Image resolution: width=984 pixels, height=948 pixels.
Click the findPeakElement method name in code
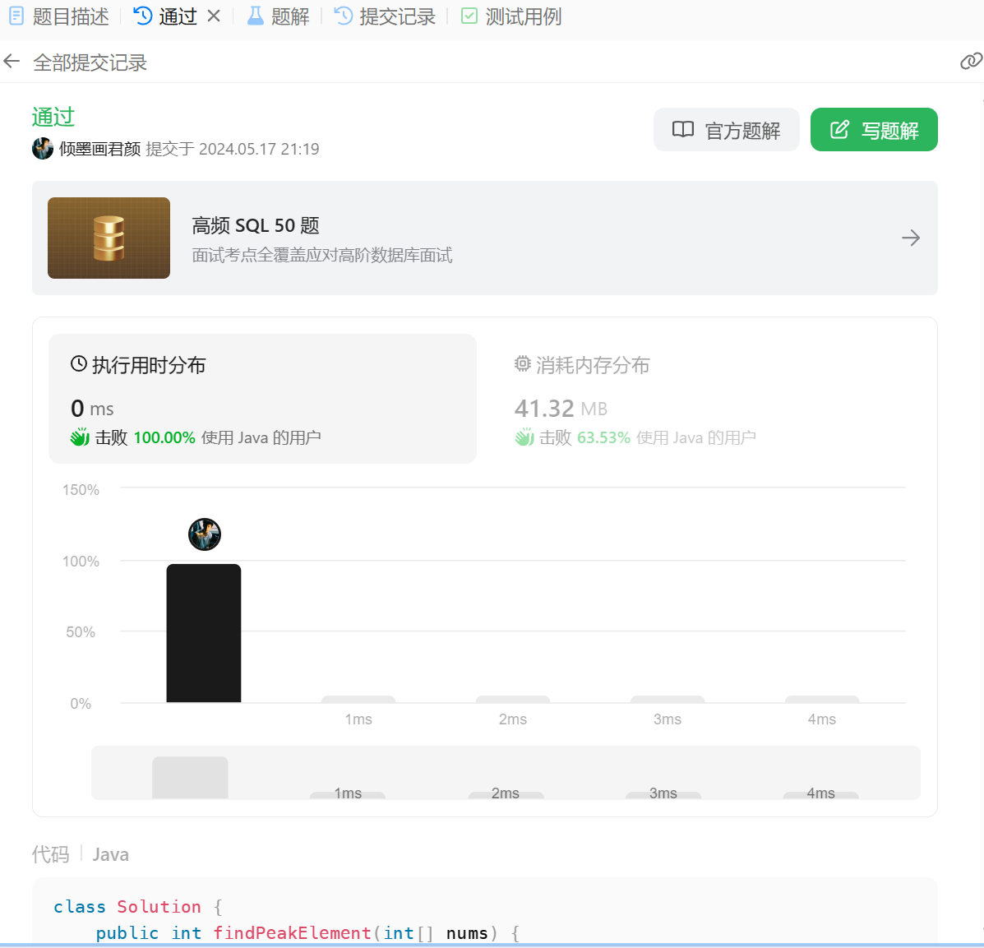(x=292, y=933)
